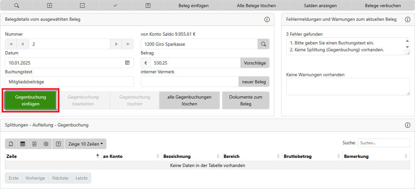Open table settings gear icon
Image resolution: width=415 pixels, height=189 pixels.
click(46, 144)
